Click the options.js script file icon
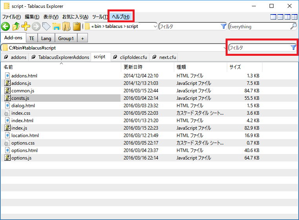Viewport: 299px width, 220px height. [7, 158]
